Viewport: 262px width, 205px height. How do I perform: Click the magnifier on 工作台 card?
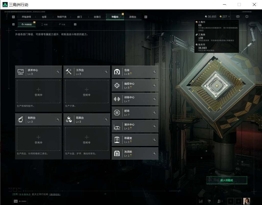point(106,72)
